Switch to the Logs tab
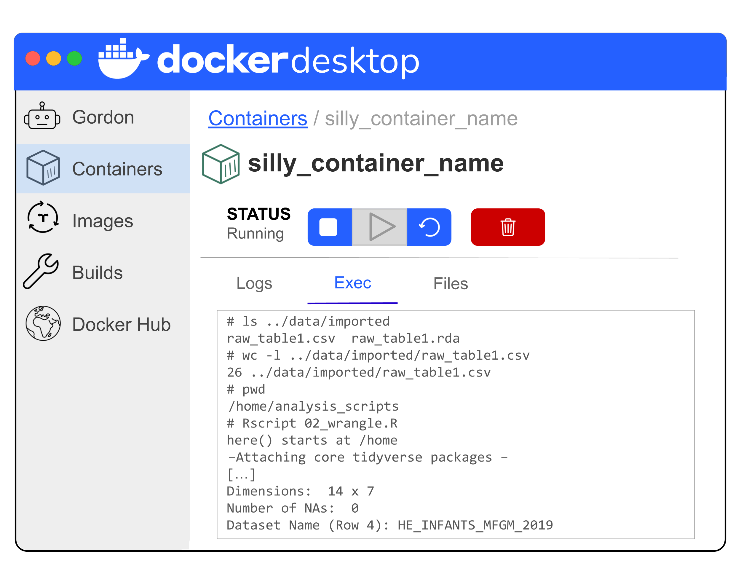Viewport: 741px width, 579px height. (254, 283)
